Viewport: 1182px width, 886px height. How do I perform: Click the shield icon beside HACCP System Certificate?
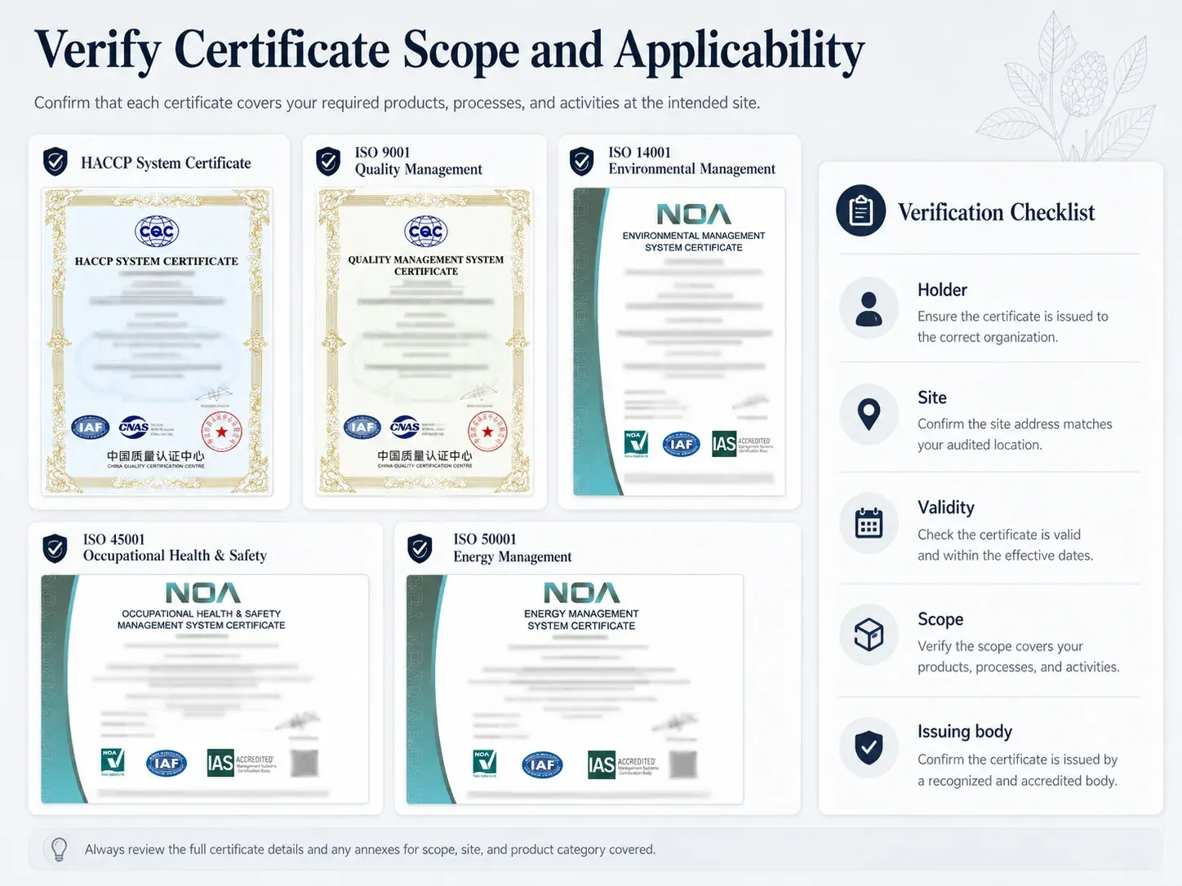click(55, 162)
